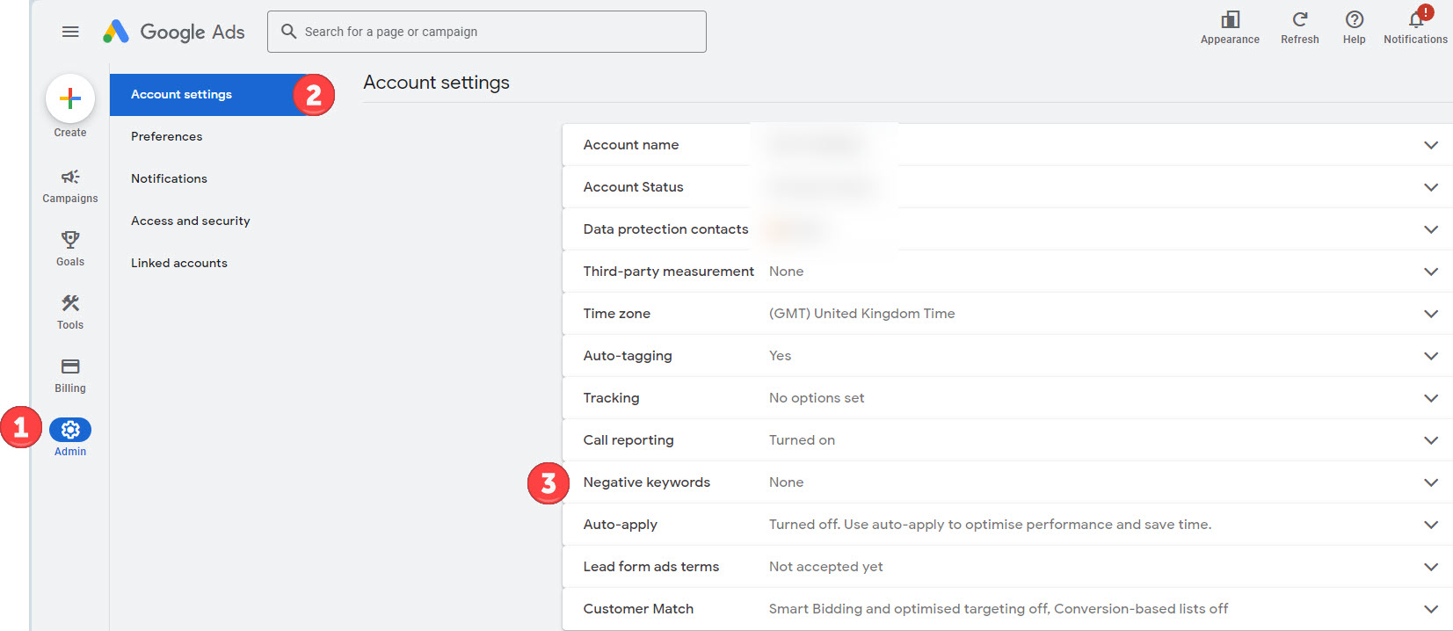The width and height of the screenshot is (1453, 631).
Task: Expand the Time zone row chevron
Action: pyautogui.click(x=1431, y=314)
